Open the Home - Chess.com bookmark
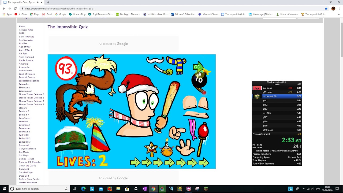This screenshot has height=193, width=343. [x=287, y=14]
